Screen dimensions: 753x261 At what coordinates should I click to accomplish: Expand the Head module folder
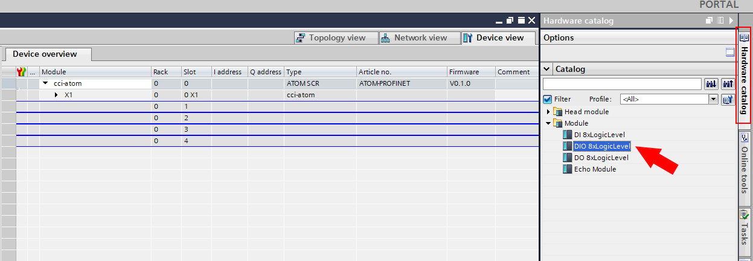548,112
